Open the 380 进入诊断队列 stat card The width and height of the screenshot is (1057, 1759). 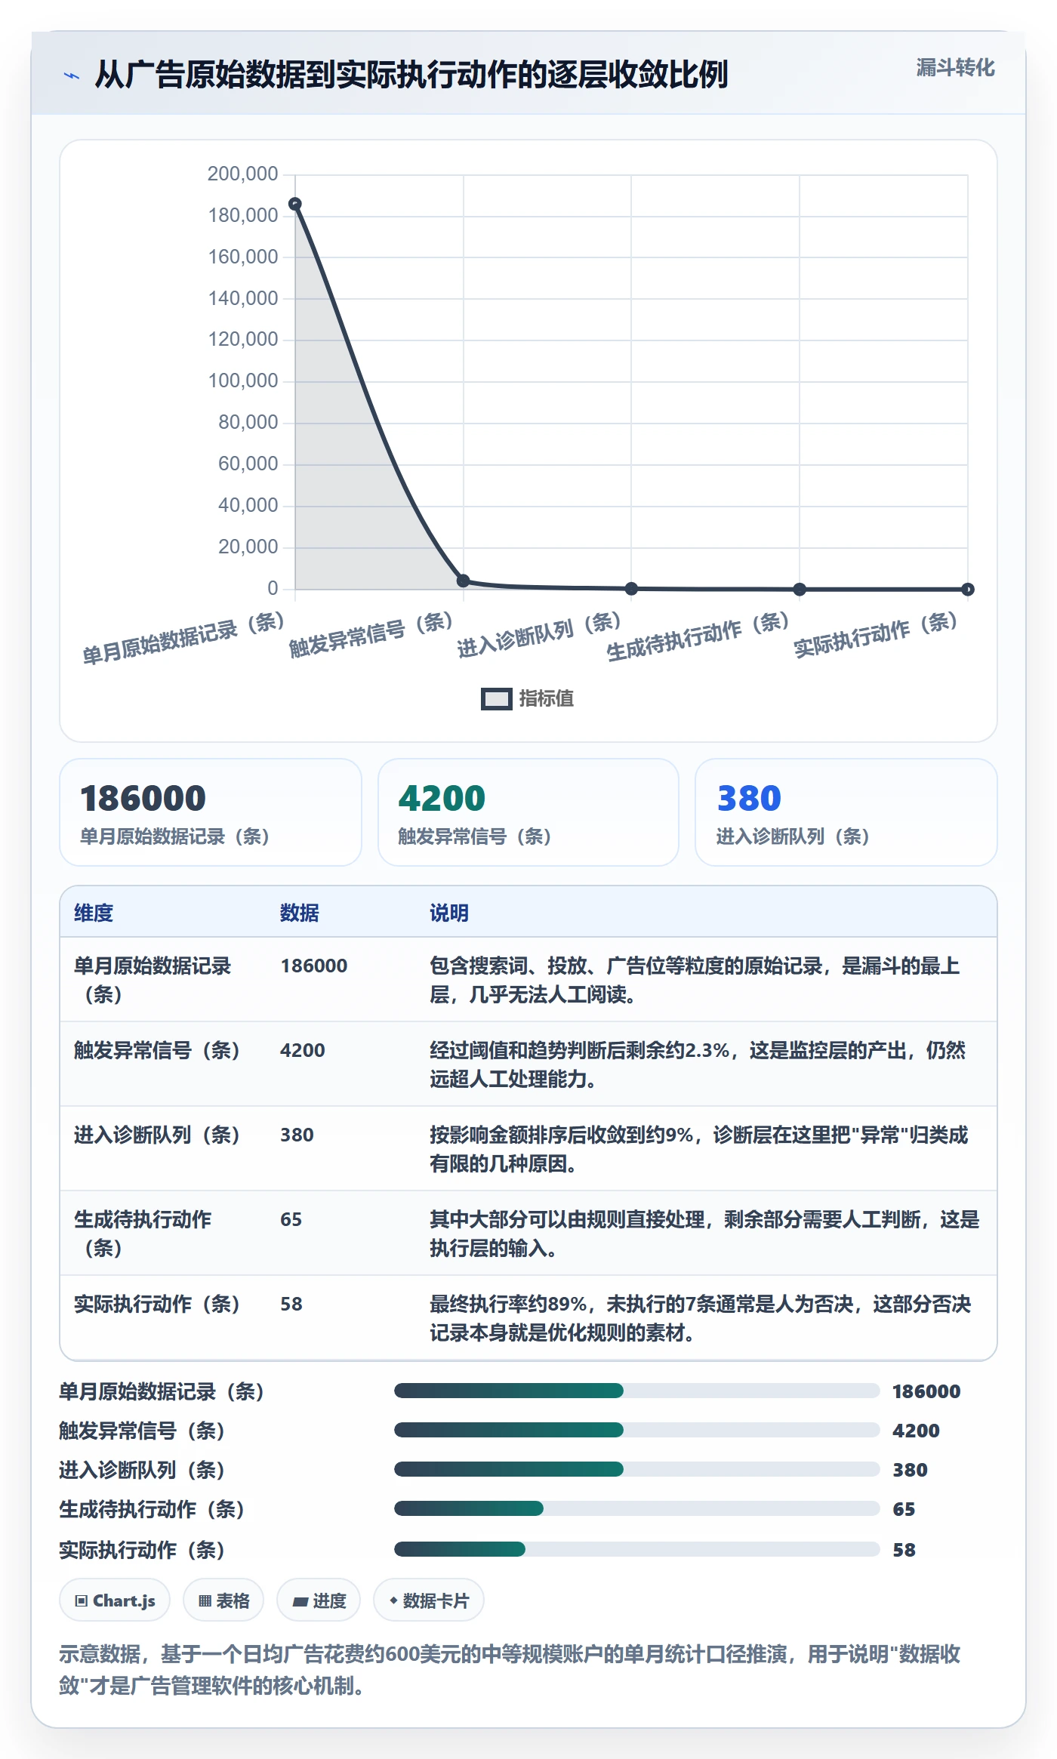coord(846,812)
